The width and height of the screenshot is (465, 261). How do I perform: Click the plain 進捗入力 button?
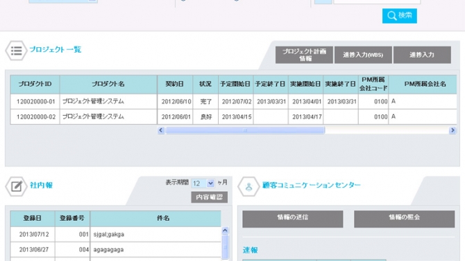point(422,55)
